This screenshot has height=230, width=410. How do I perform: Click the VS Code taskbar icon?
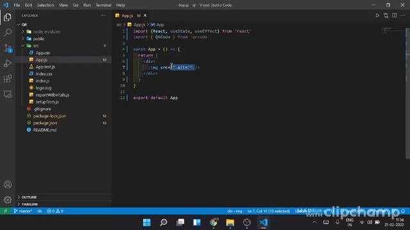click(x=263, y=222)
